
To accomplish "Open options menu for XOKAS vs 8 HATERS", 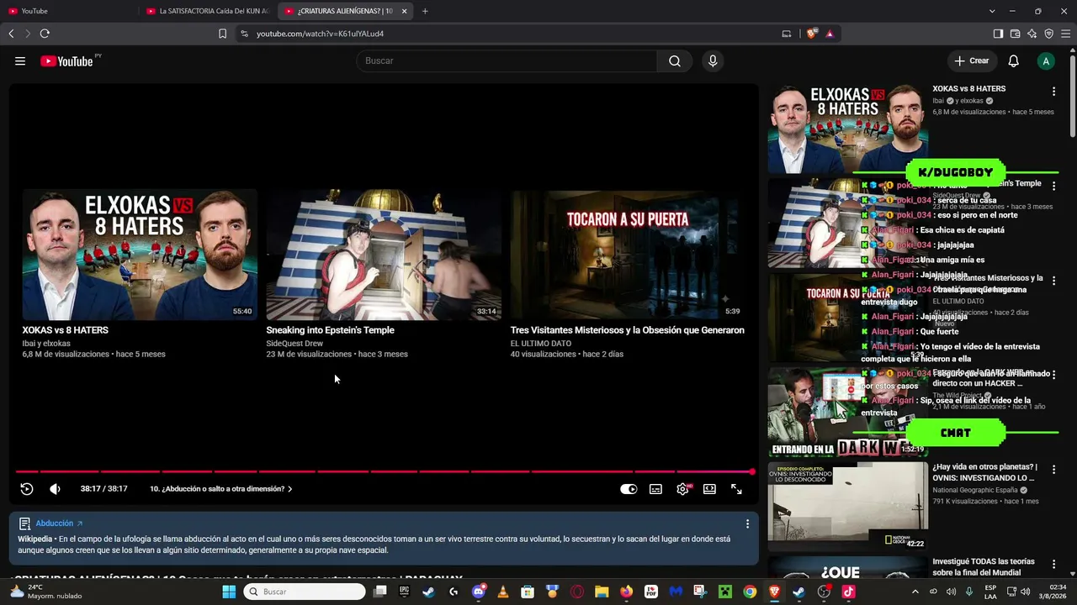I will [x=1053, y=92].
